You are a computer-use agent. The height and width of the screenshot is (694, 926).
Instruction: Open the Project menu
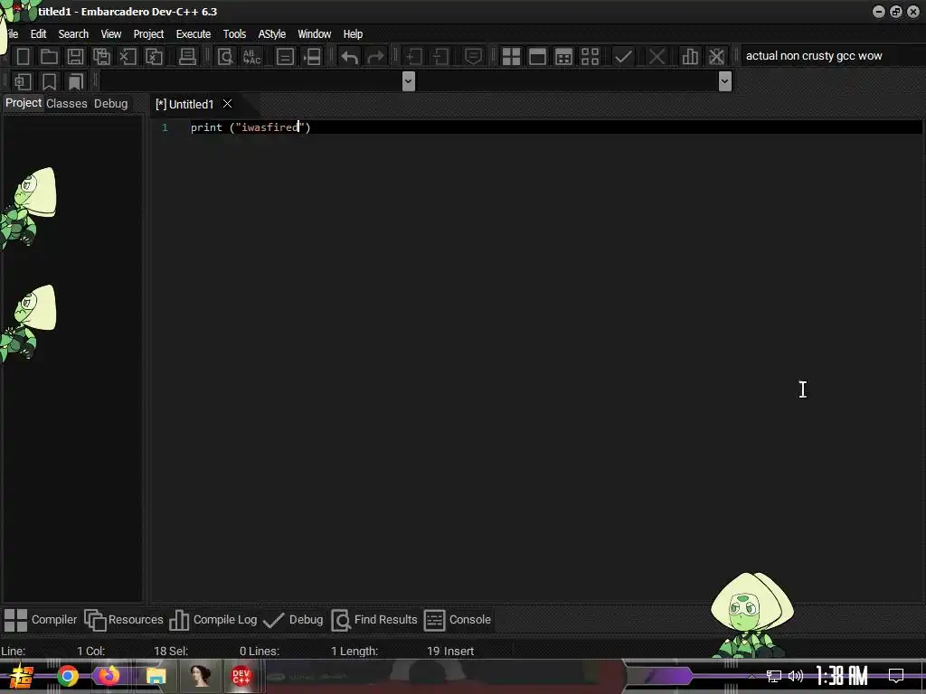coord(148,34)
